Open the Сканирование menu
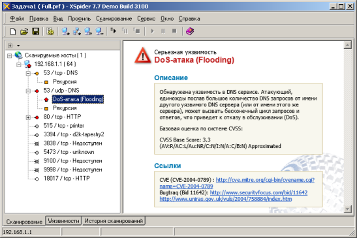 tap(114, 19)
